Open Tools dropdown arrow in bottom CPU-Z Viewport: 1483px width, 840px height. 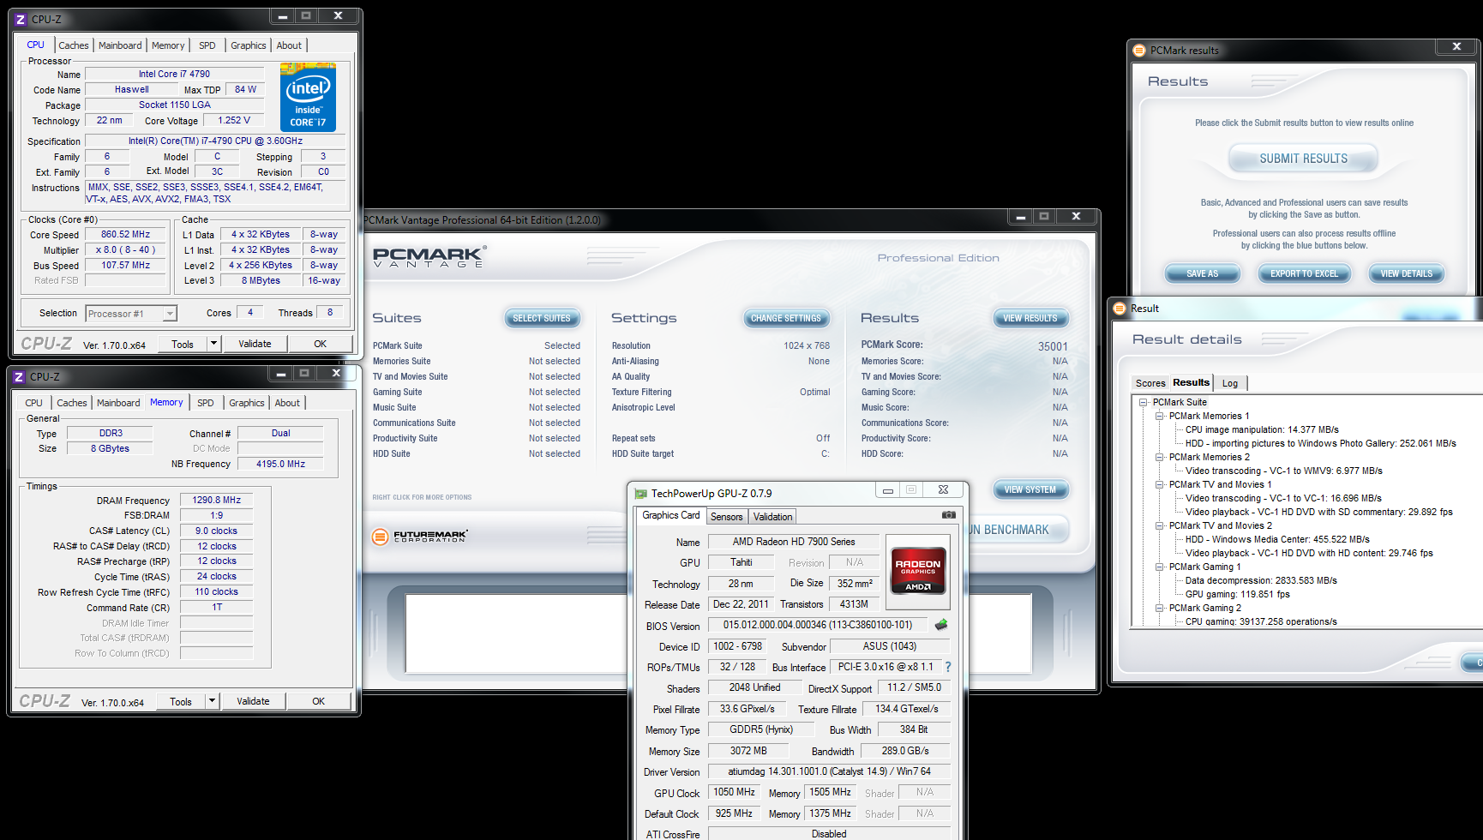point(213,701)
